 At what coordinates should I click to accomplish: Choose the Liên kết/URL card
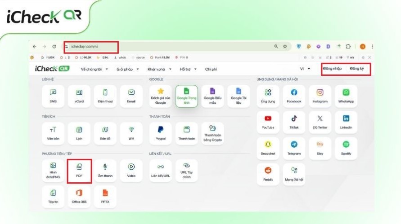[161, 171]
